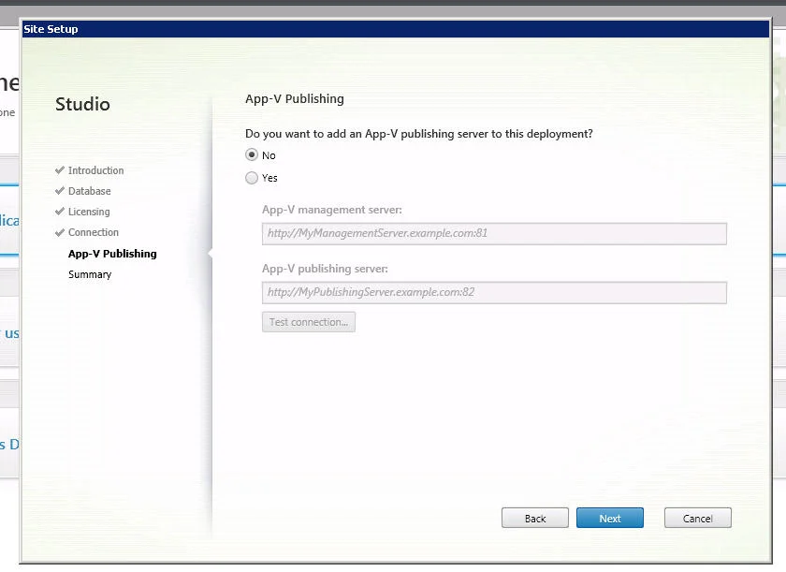Click the Studio heading text

[x=82, y=104]
